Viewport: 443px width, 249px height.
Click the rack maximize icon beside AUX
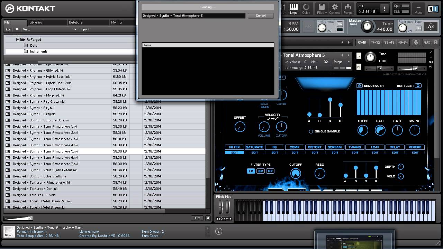[436, 42]
